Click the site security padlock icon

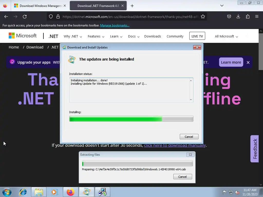click(58, 16)
